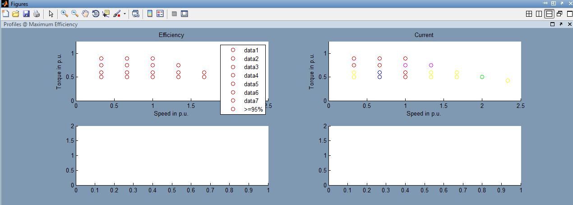Open a file with the folder icon

coord(15,14)
